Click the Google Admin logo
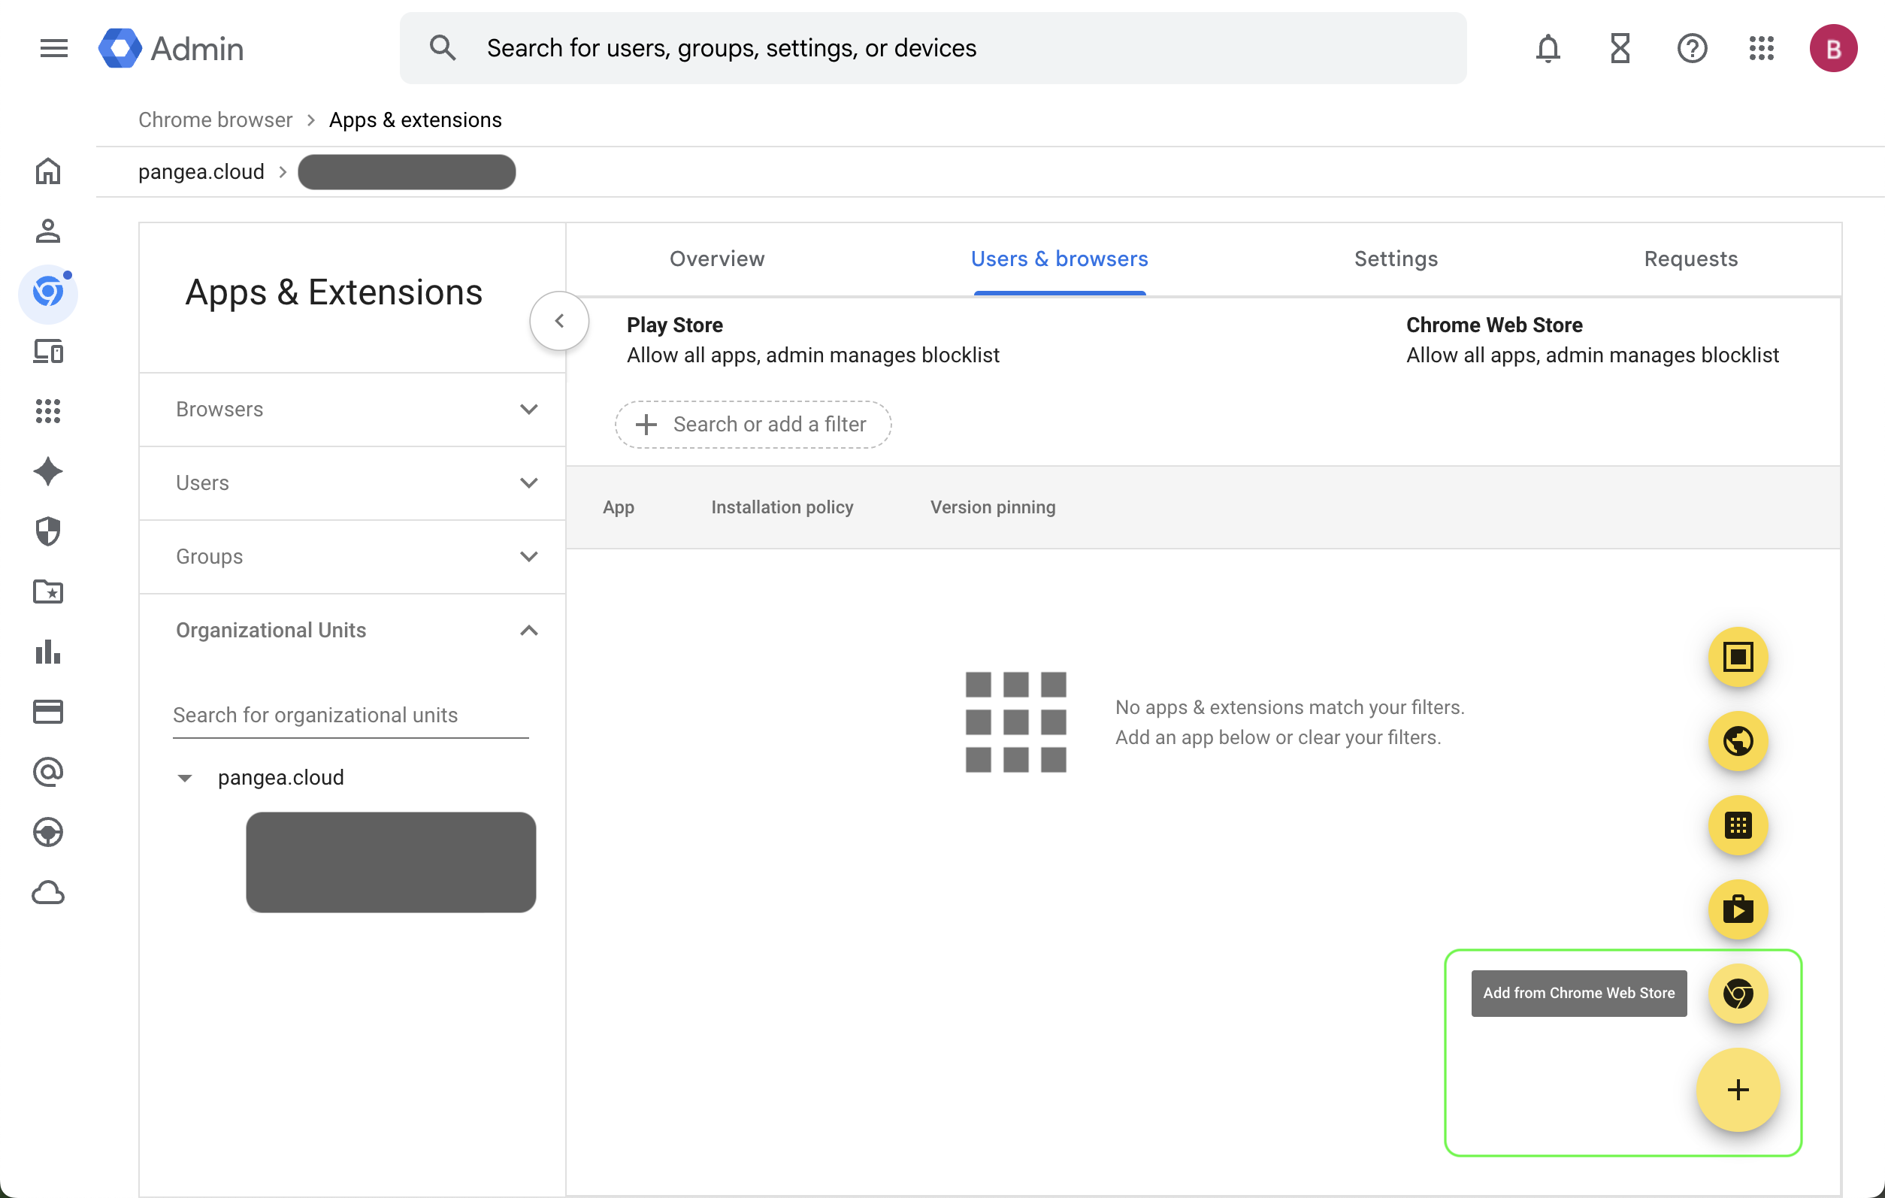This screenshot has width=1885, height=1198. [171, 49]
